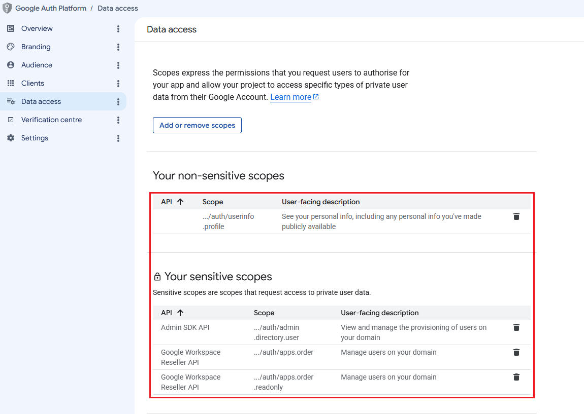Delete the auth/apps.order scope via trash icon
The height and width of the screenshot is (414, 584).
[516, 352]
